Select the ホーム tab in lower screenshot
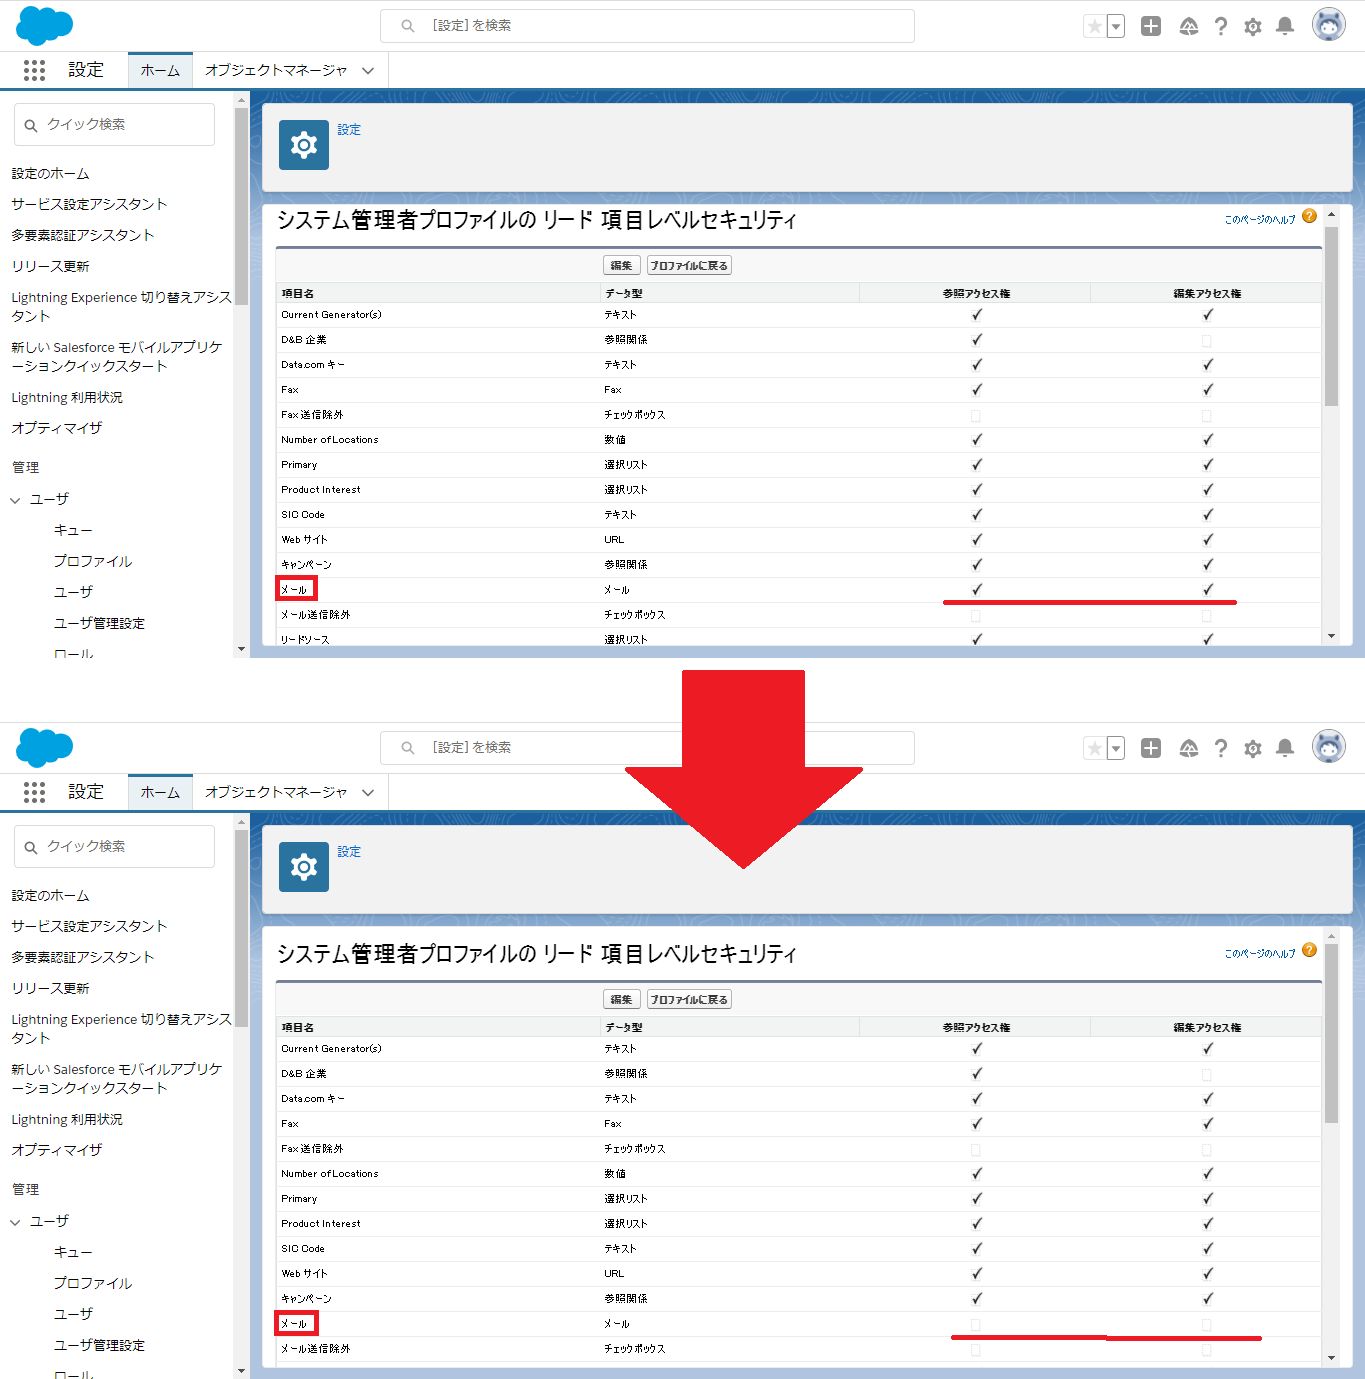This screenshot has height=1379, width=1365. (x=160, y=792)
